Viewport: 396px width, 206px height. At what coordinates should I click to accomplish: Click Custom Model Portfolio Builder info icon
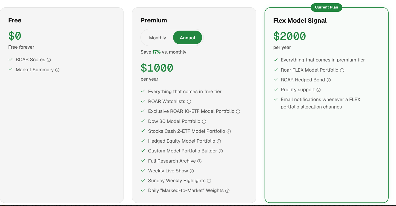[x=221, y=151]
